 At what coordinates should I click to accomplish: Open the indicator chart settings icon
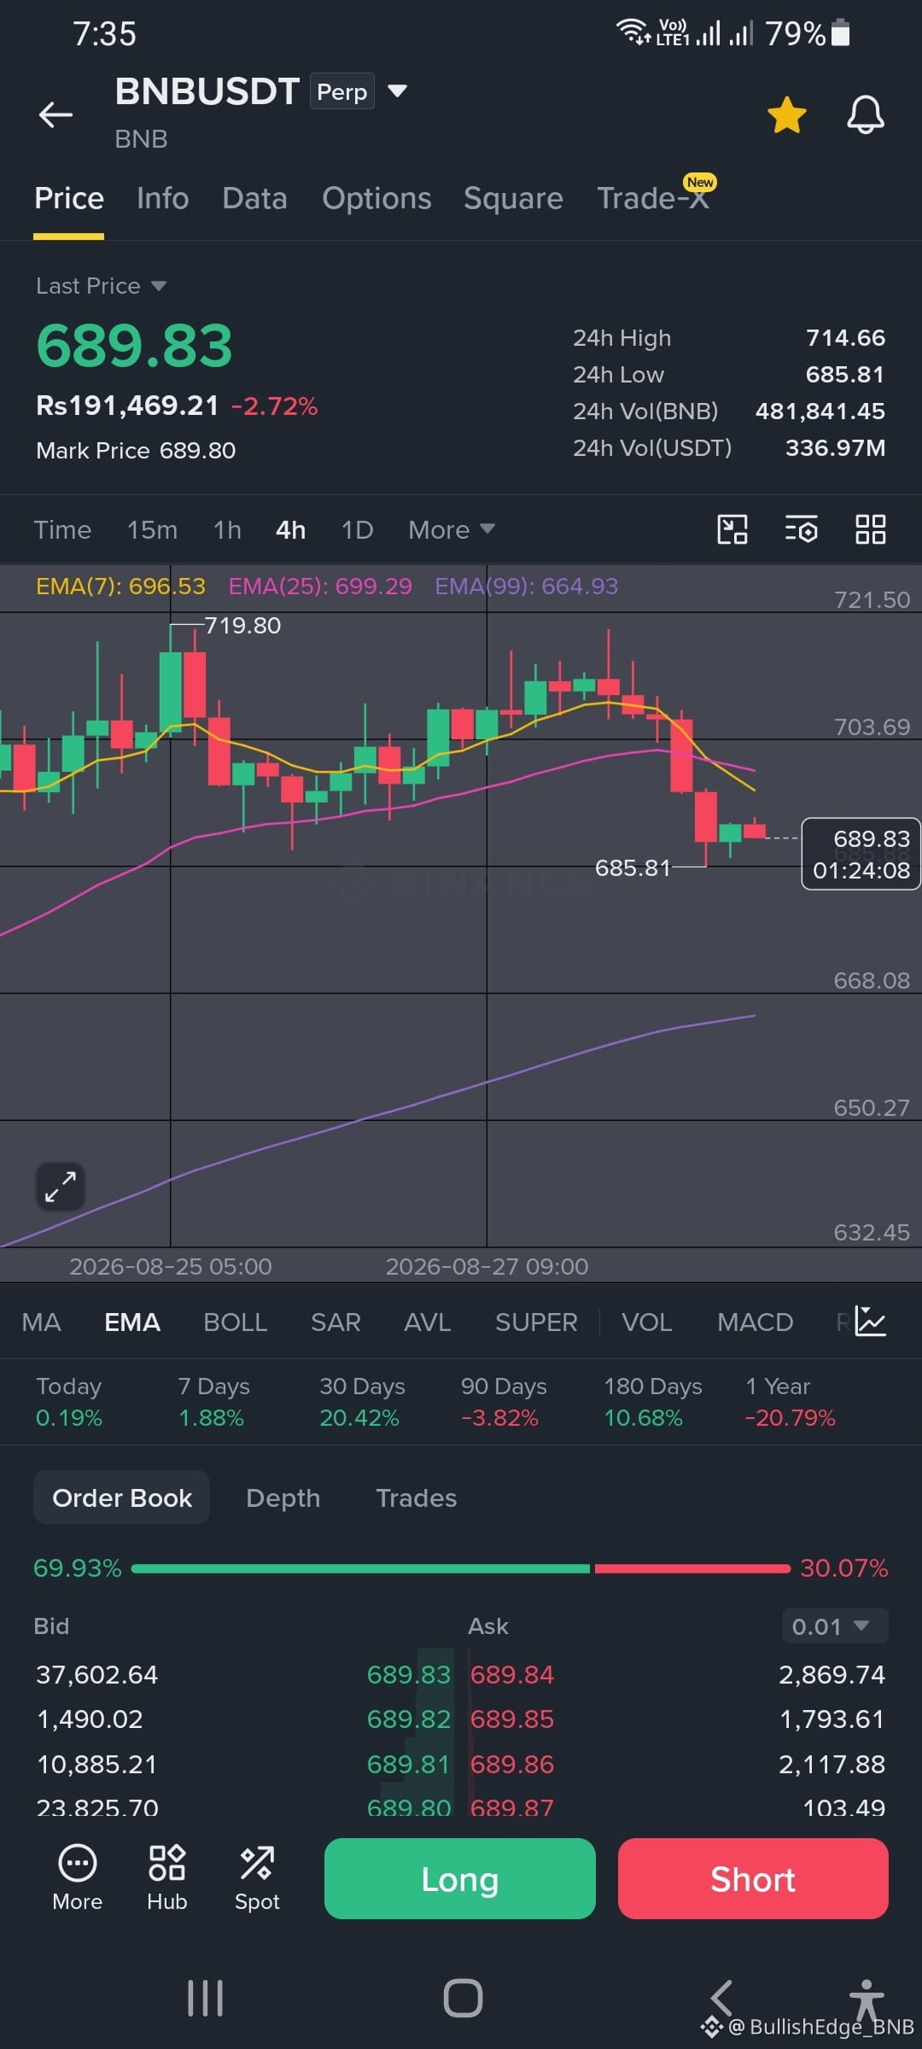(x=870, y=1322)
